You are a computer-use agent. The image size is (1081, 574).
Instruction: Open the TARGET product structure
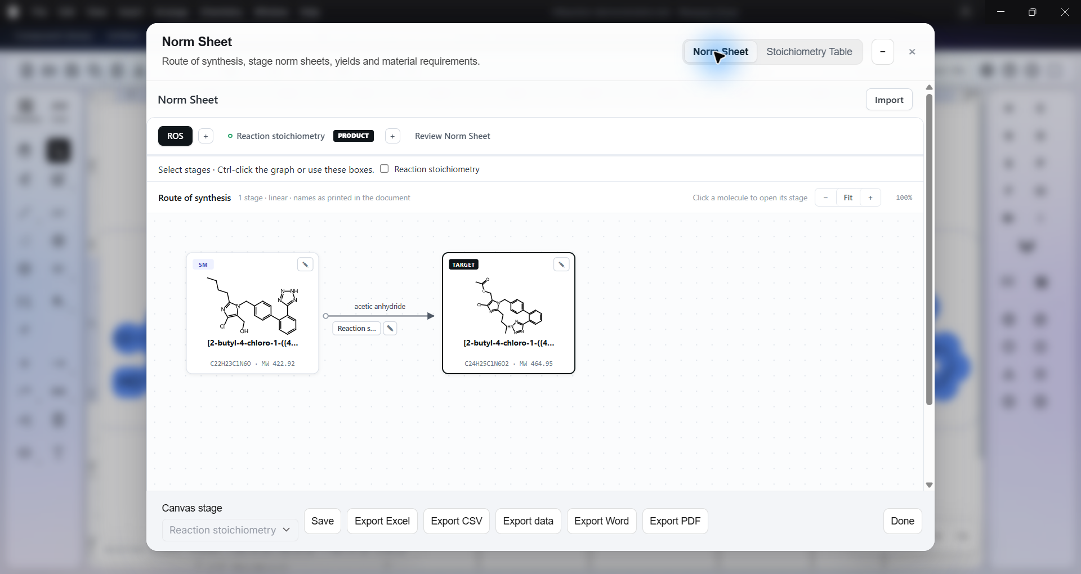point(509,304)
